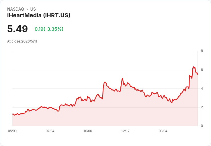
Task: Click the 10/06 date on the x-axis
Action: click(x=88, y=131)
